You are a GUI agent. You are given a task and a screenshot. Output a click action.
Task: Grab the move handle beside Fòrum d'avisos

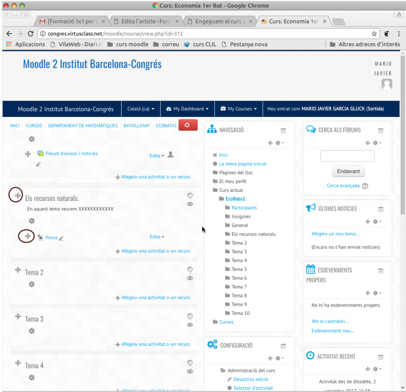(28, 154)
